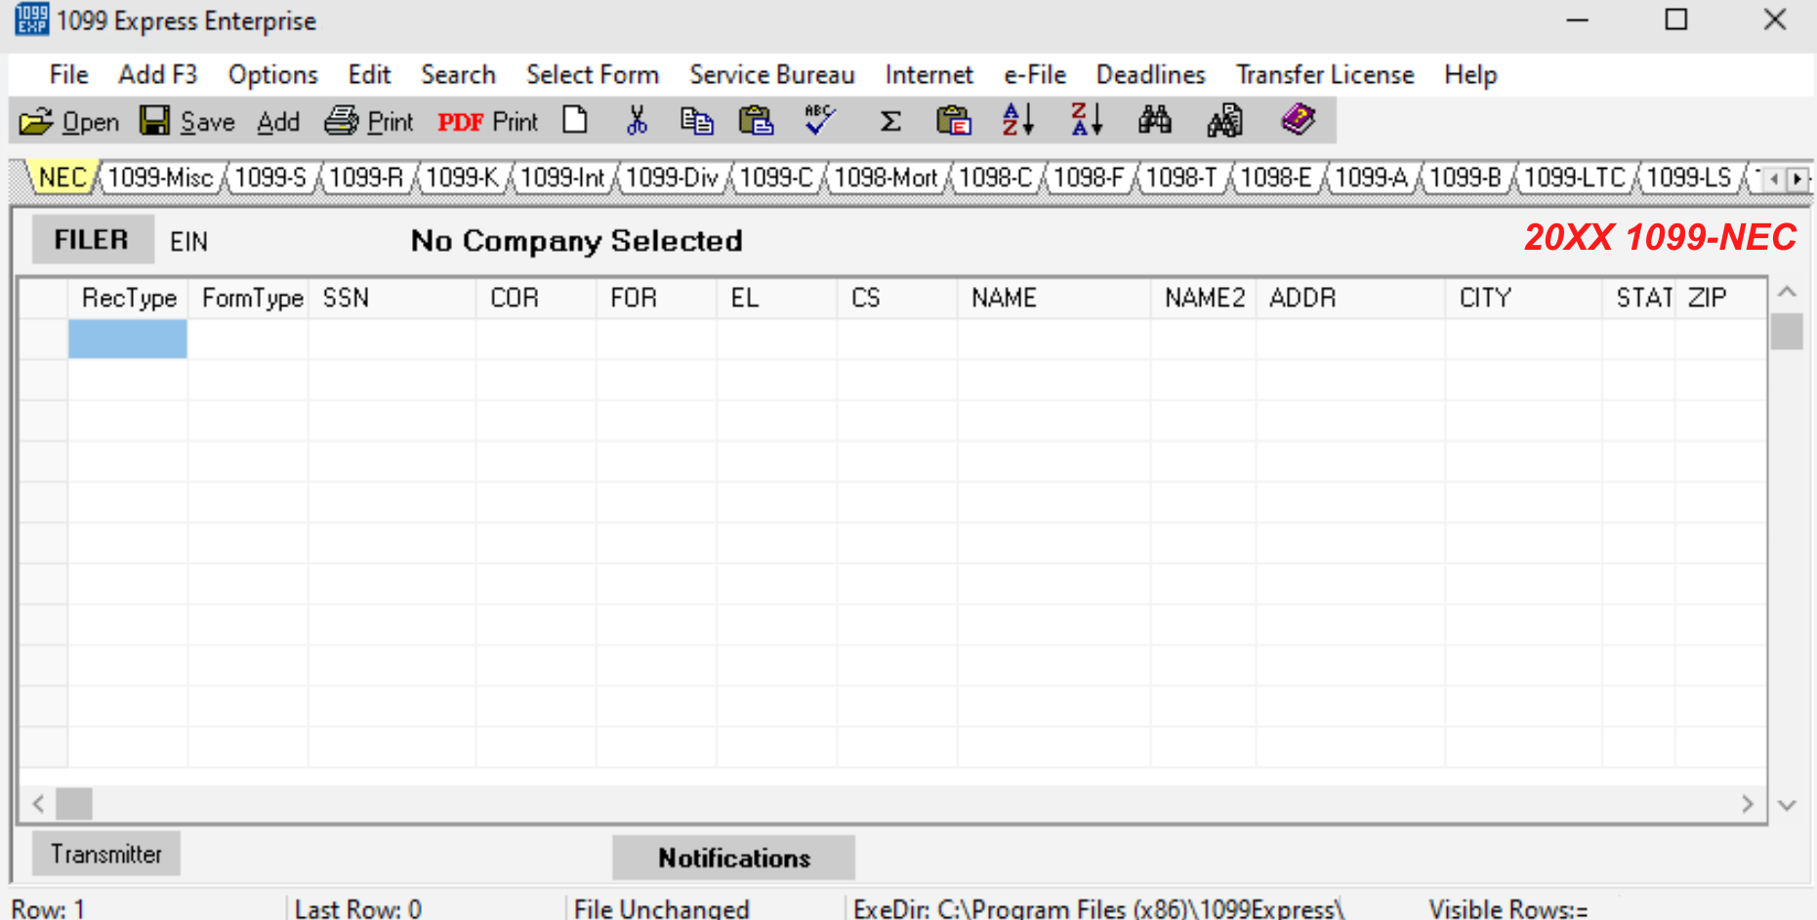Click the vertical scrollbar down arrow

pos(1787,806)
